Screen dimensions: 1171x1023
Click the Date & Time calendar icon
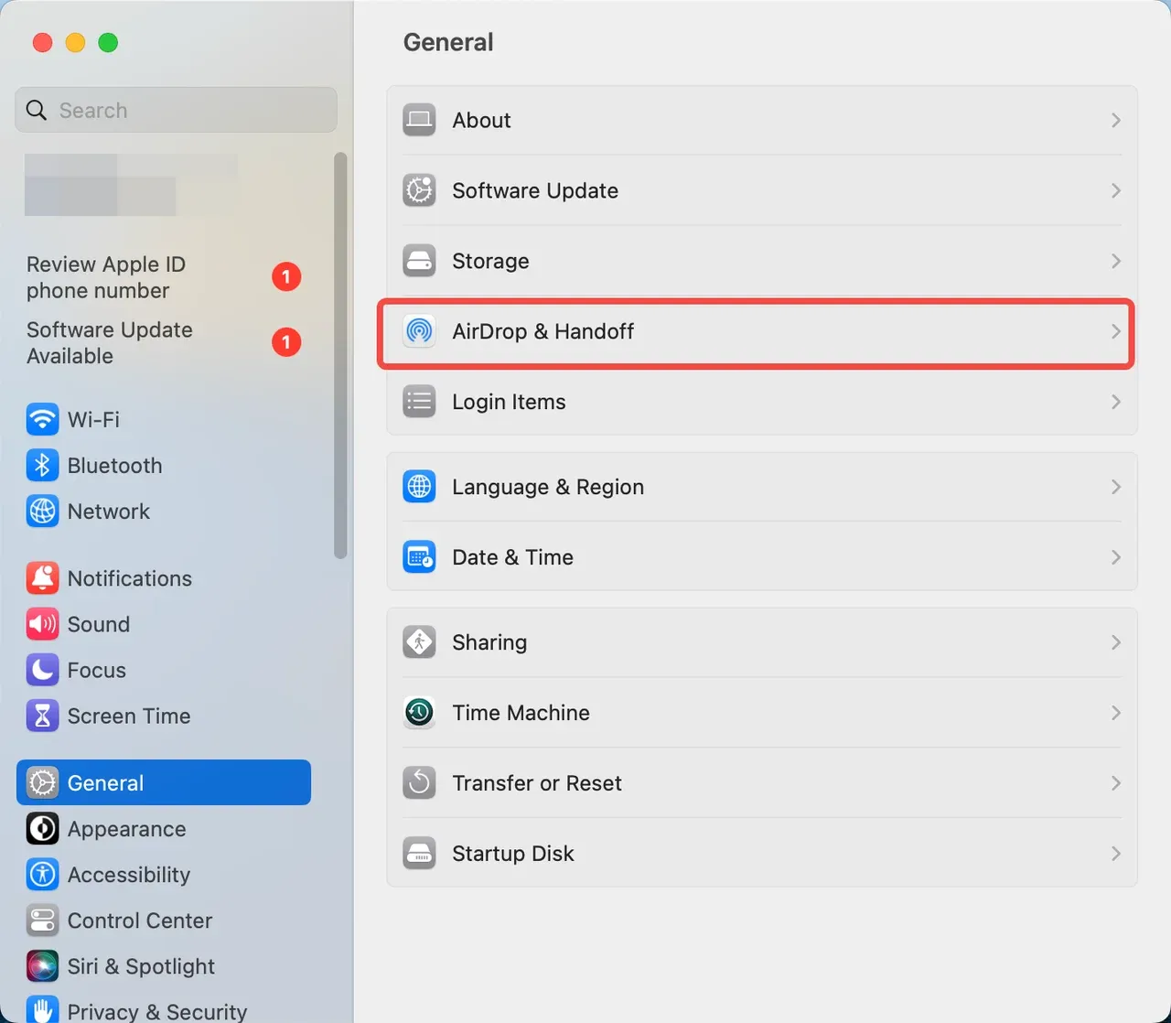point(419,557)
